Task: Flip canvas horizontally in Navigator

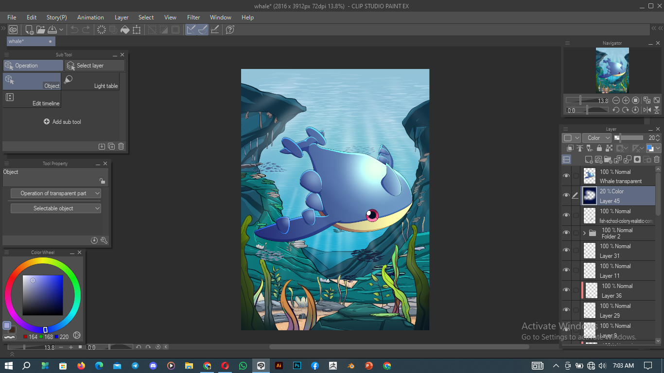Action: [x=647, y=110]
